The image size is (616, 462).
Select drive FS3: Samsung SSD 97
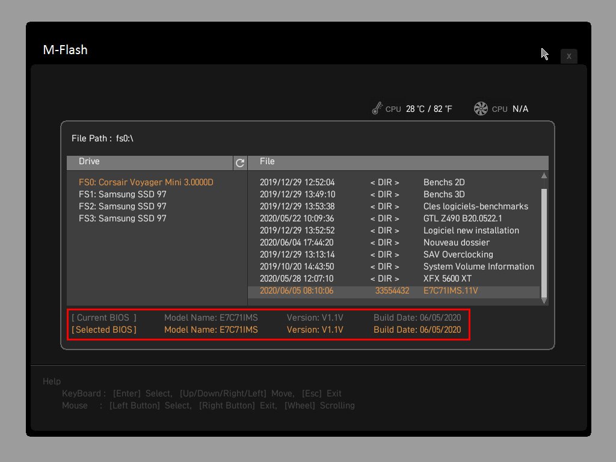[x=123, y=218]
